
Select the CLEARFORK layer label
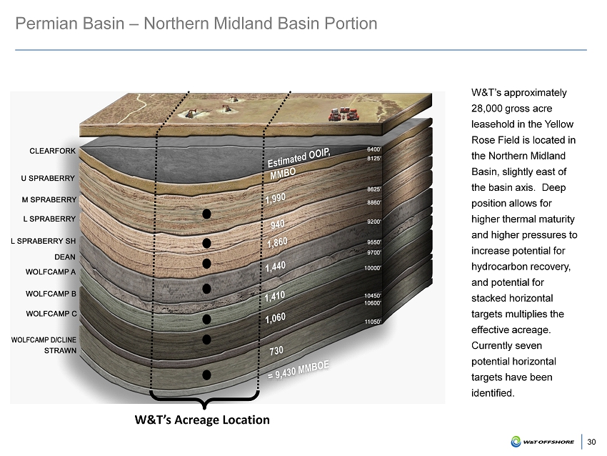pyautogui.click(x=52, y=151)
